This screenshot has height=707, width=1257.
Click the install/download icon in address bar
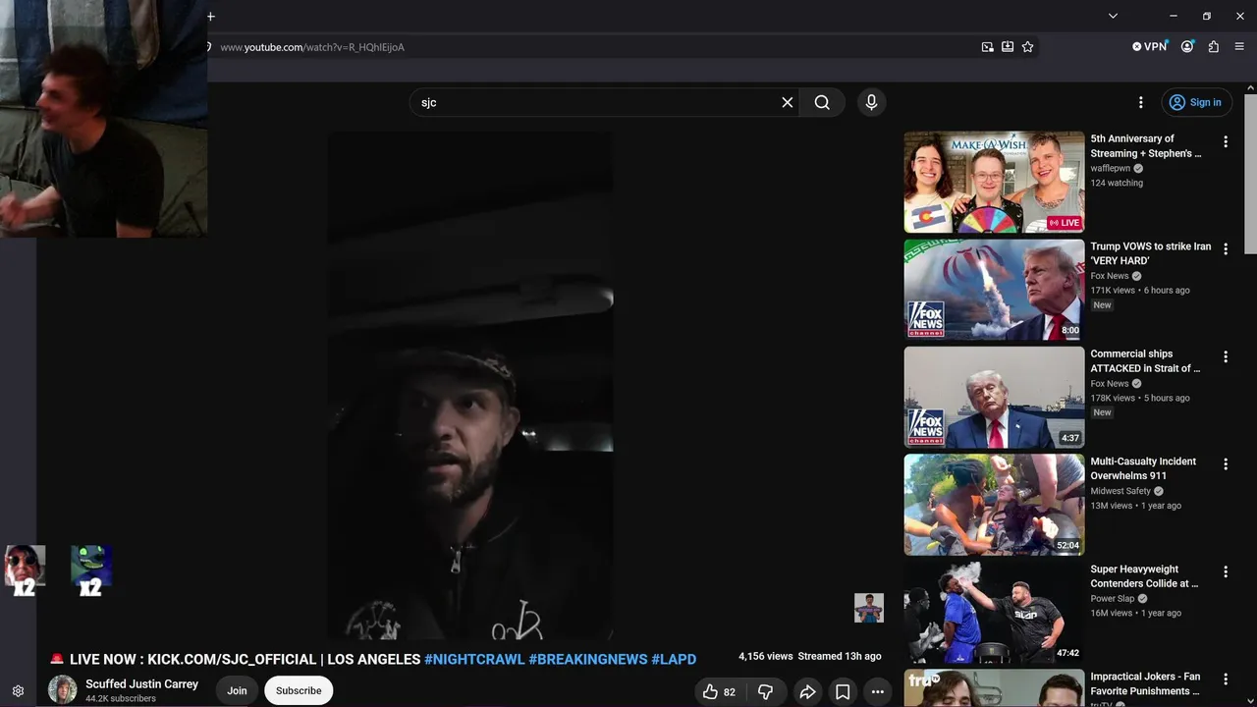(x=1008, y=47)
